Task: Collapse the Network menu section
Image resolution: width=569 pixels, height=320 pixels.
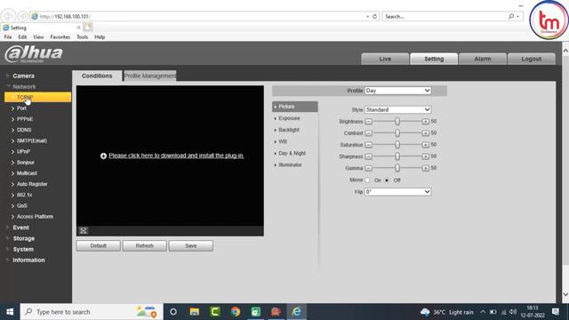Action: [24, 87]
